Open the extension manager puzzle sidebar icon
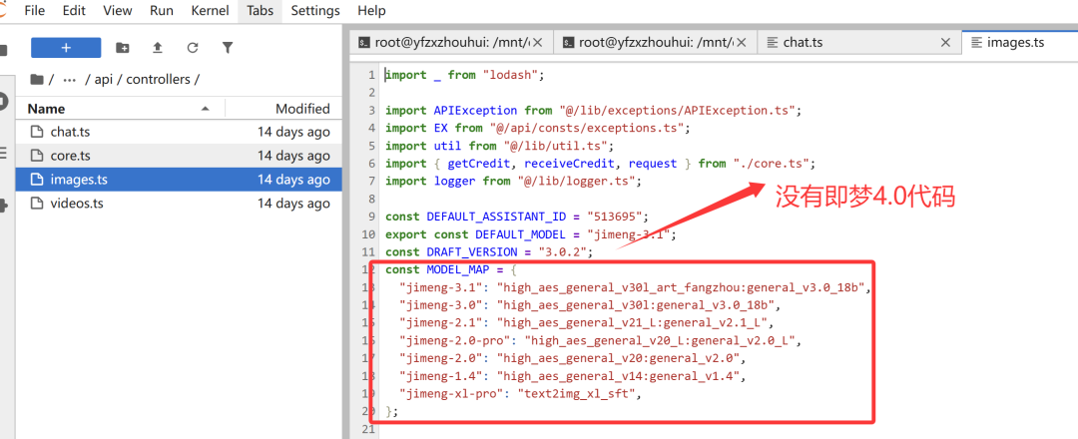 pos(4,205)
